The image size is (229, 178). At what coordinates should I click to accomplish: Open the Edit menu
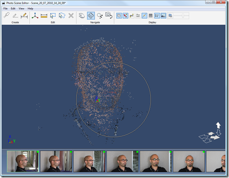pos(13,9)
